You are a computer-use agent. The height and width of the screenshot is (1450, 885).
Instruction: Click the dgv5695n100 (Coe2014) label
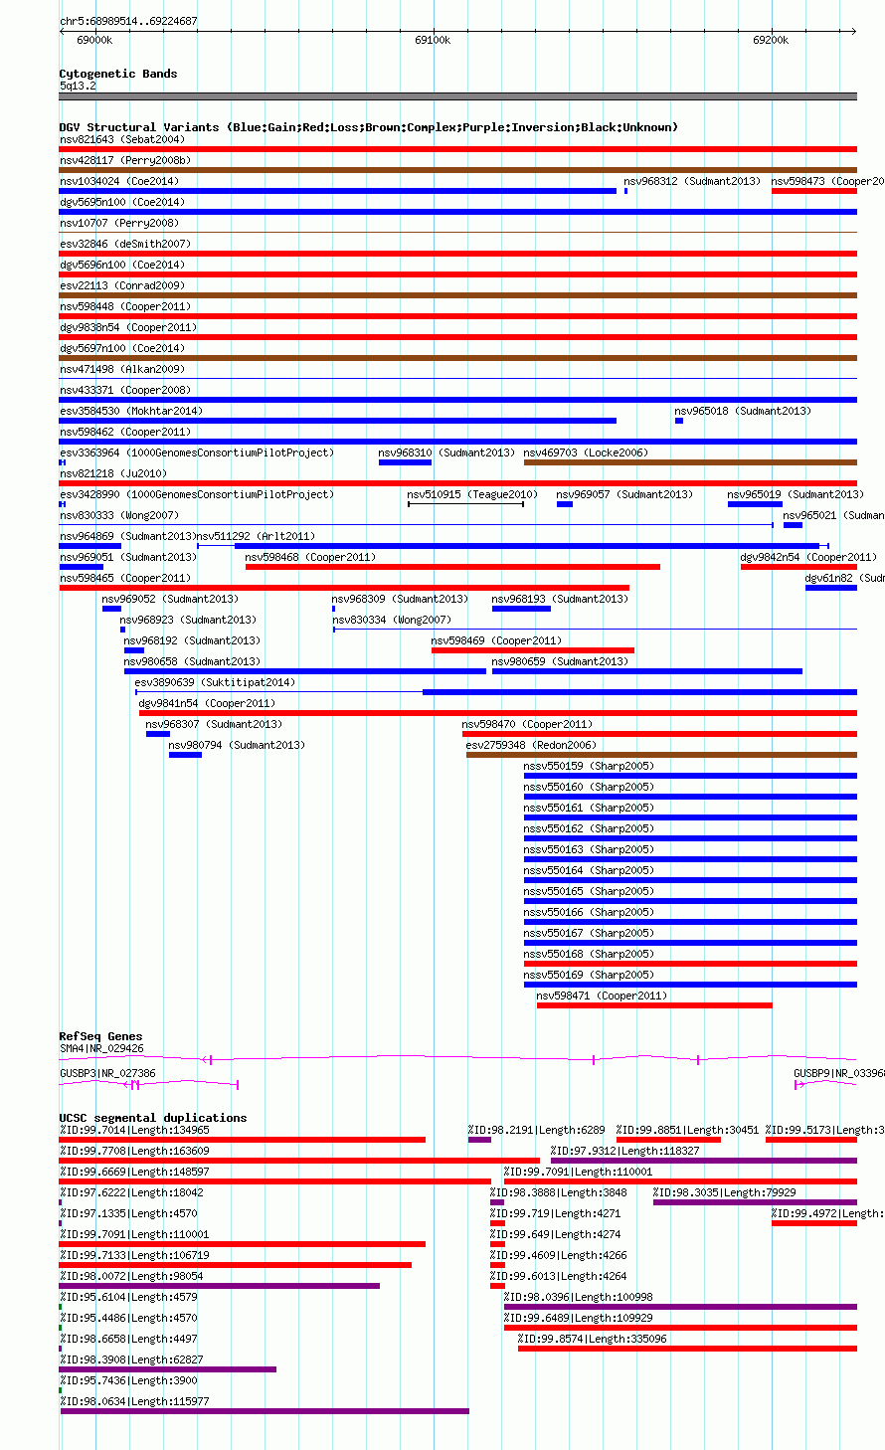(122, 202)
